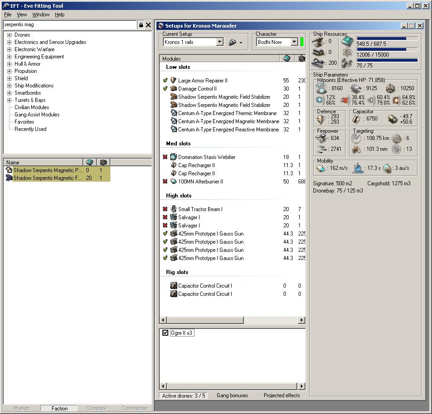Click the powergrid column header icon in Modules
This screenshot has height=414, width=432.
point(301,58)
